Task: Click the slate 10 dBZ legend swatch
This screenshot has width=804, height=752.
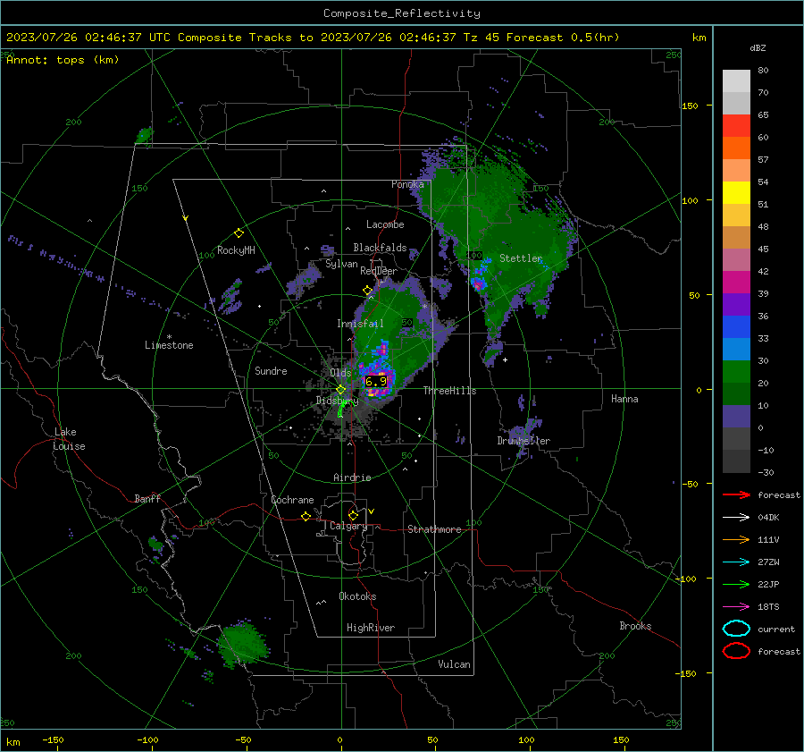Action: tap(736, 417)
